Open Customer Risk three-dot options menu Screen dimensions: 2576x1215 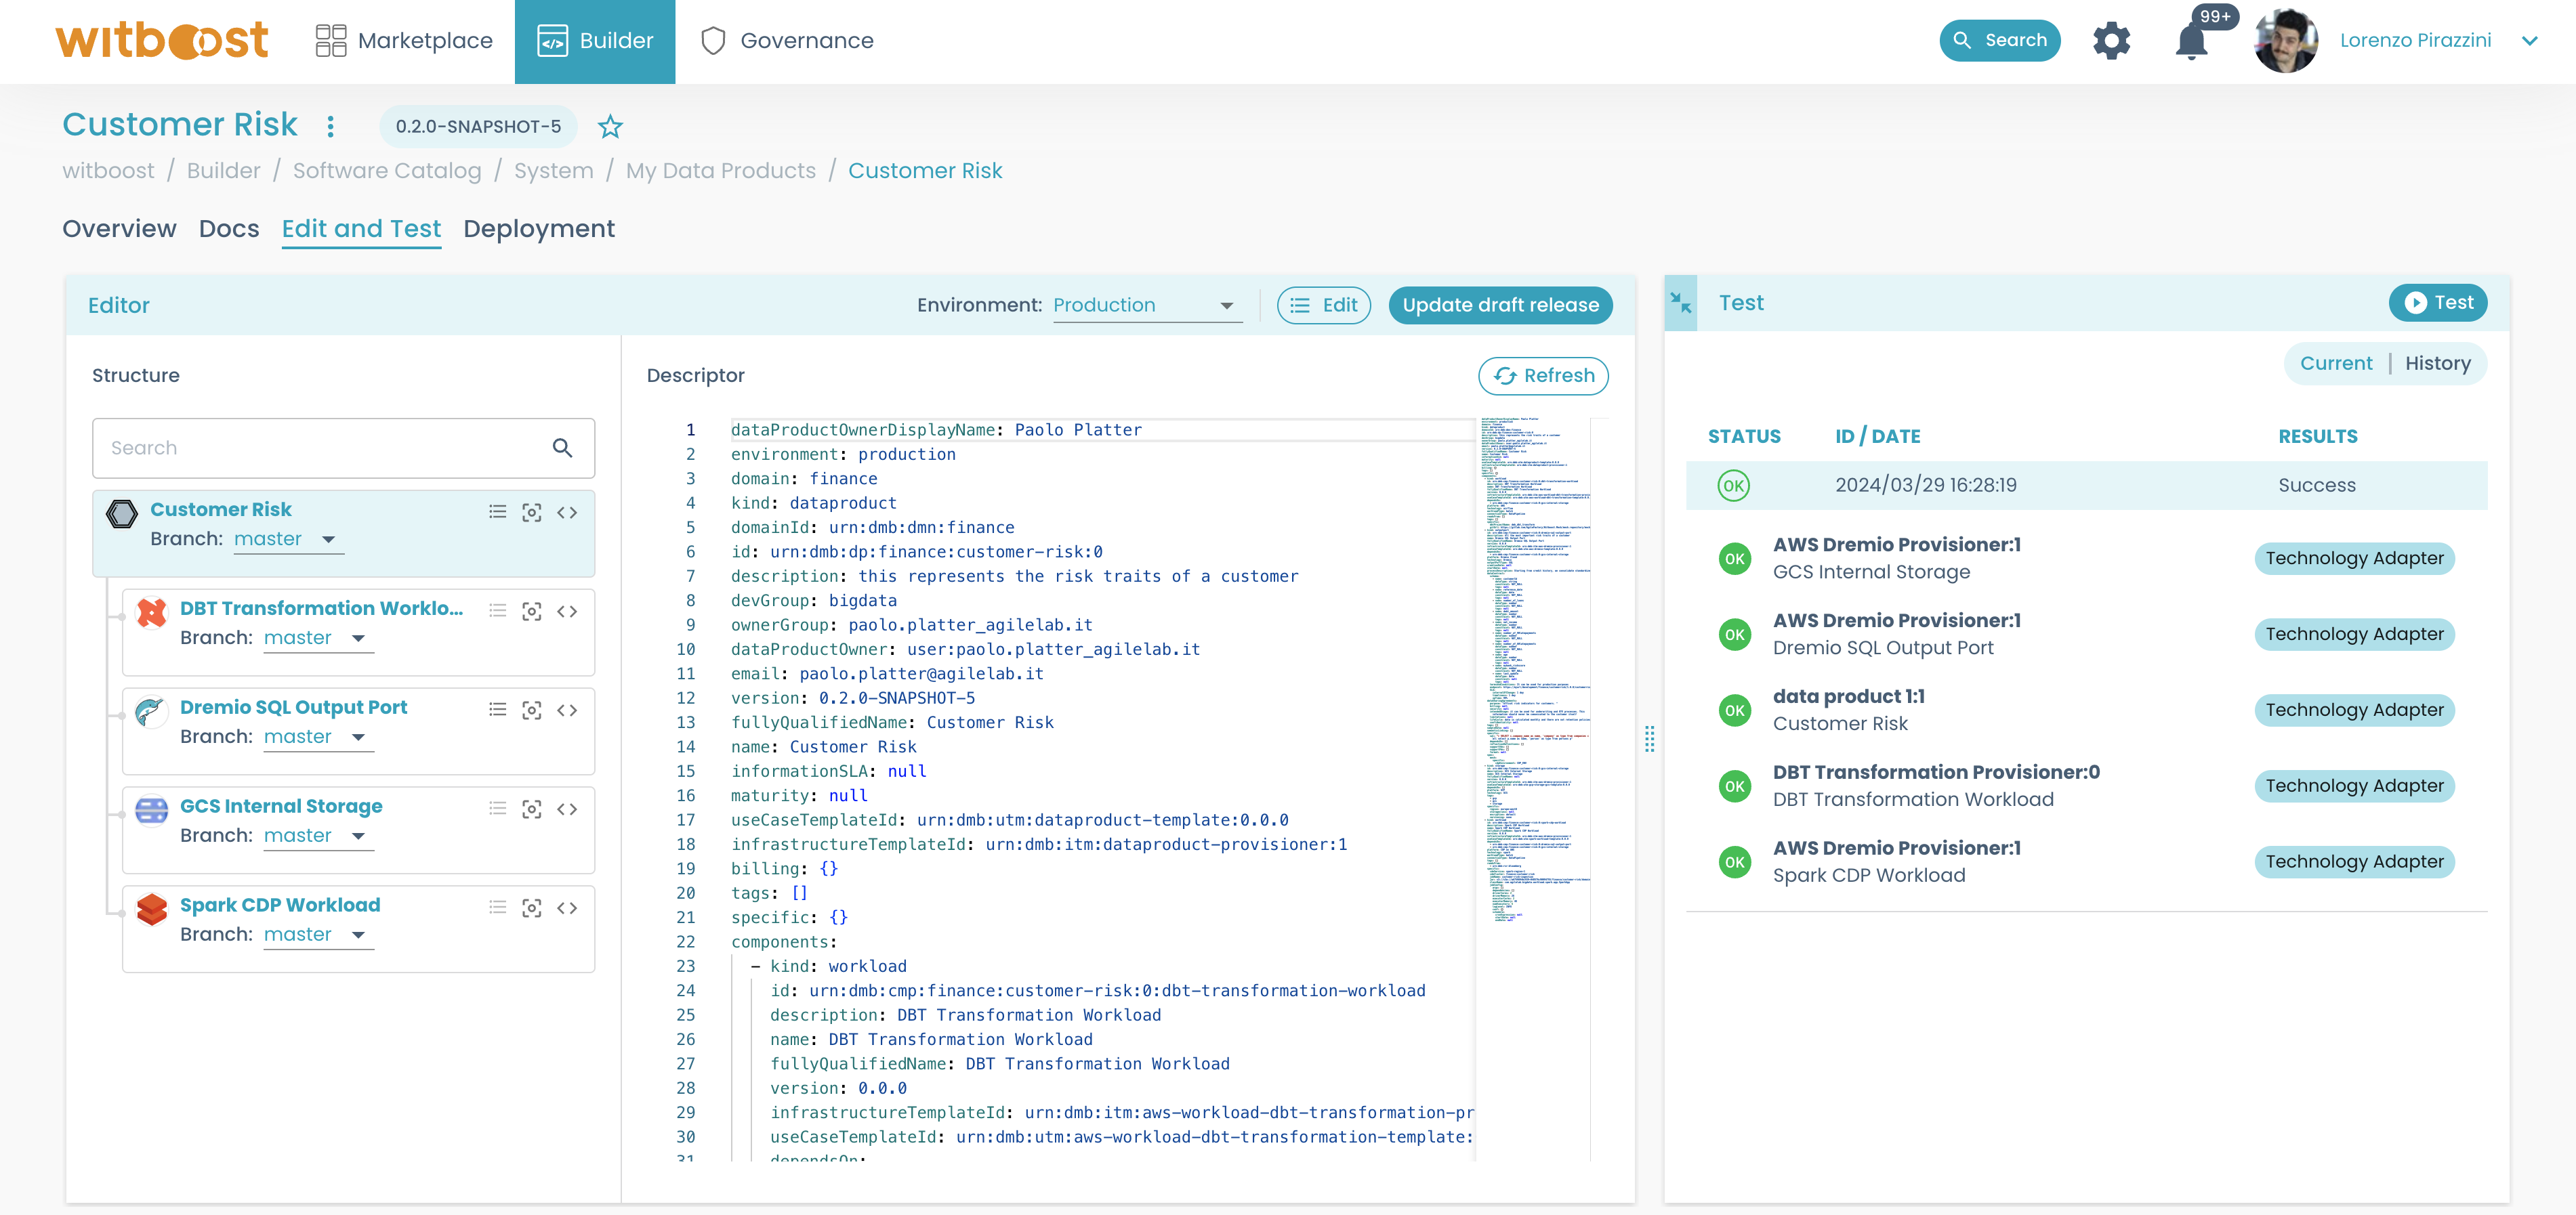pyautogui.click(x=331, y=126)
